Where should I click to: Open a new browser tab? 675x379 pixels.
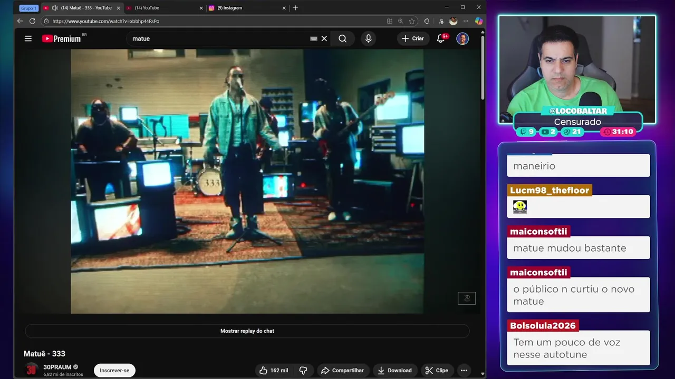pyautogui.click(x=295, y=8)
